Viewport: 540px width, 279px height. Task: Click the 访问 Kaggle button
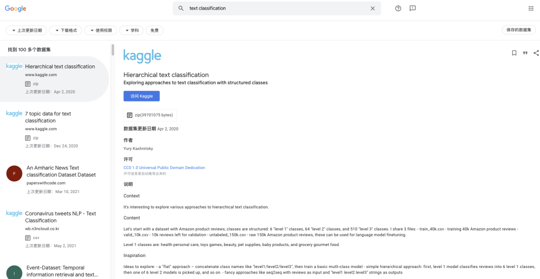pos(141,96)
